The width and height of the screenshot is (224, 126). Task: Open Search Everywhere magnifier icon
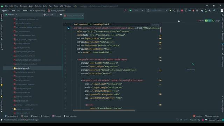214,10
